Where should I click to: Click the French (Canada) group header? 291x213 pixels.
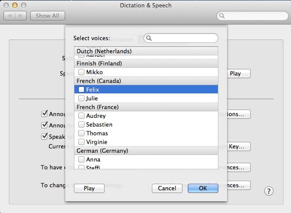click(x=146, y=81)
